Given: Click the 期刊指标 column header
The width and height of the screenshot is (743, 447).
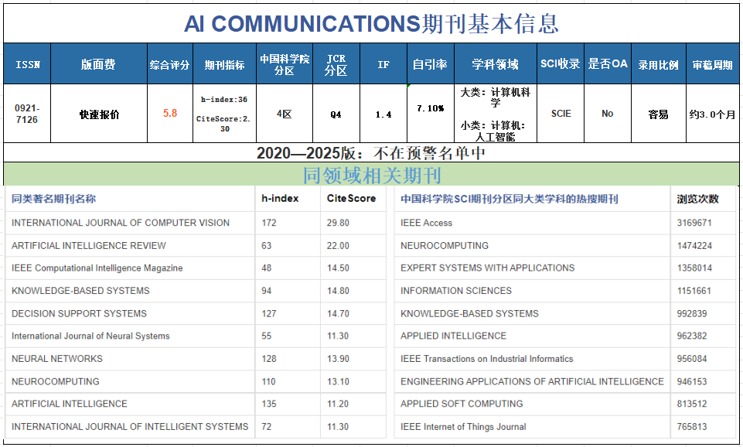Looking at the screenshot, I should pos(225,64).
